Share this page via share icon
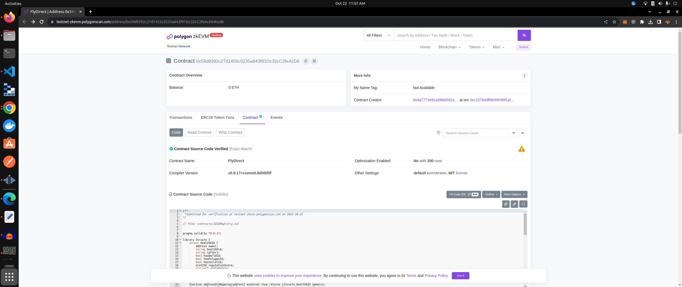This screenshot has height=287, width=682. coord(606,22)
